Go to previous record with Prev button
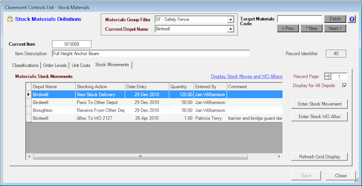Screen dimensions: 362x186 (x=288, y=29)
